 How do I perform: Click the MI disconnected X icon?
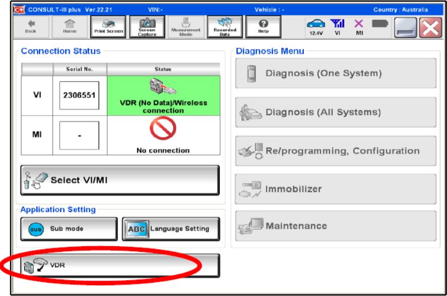tap(359, 27)
